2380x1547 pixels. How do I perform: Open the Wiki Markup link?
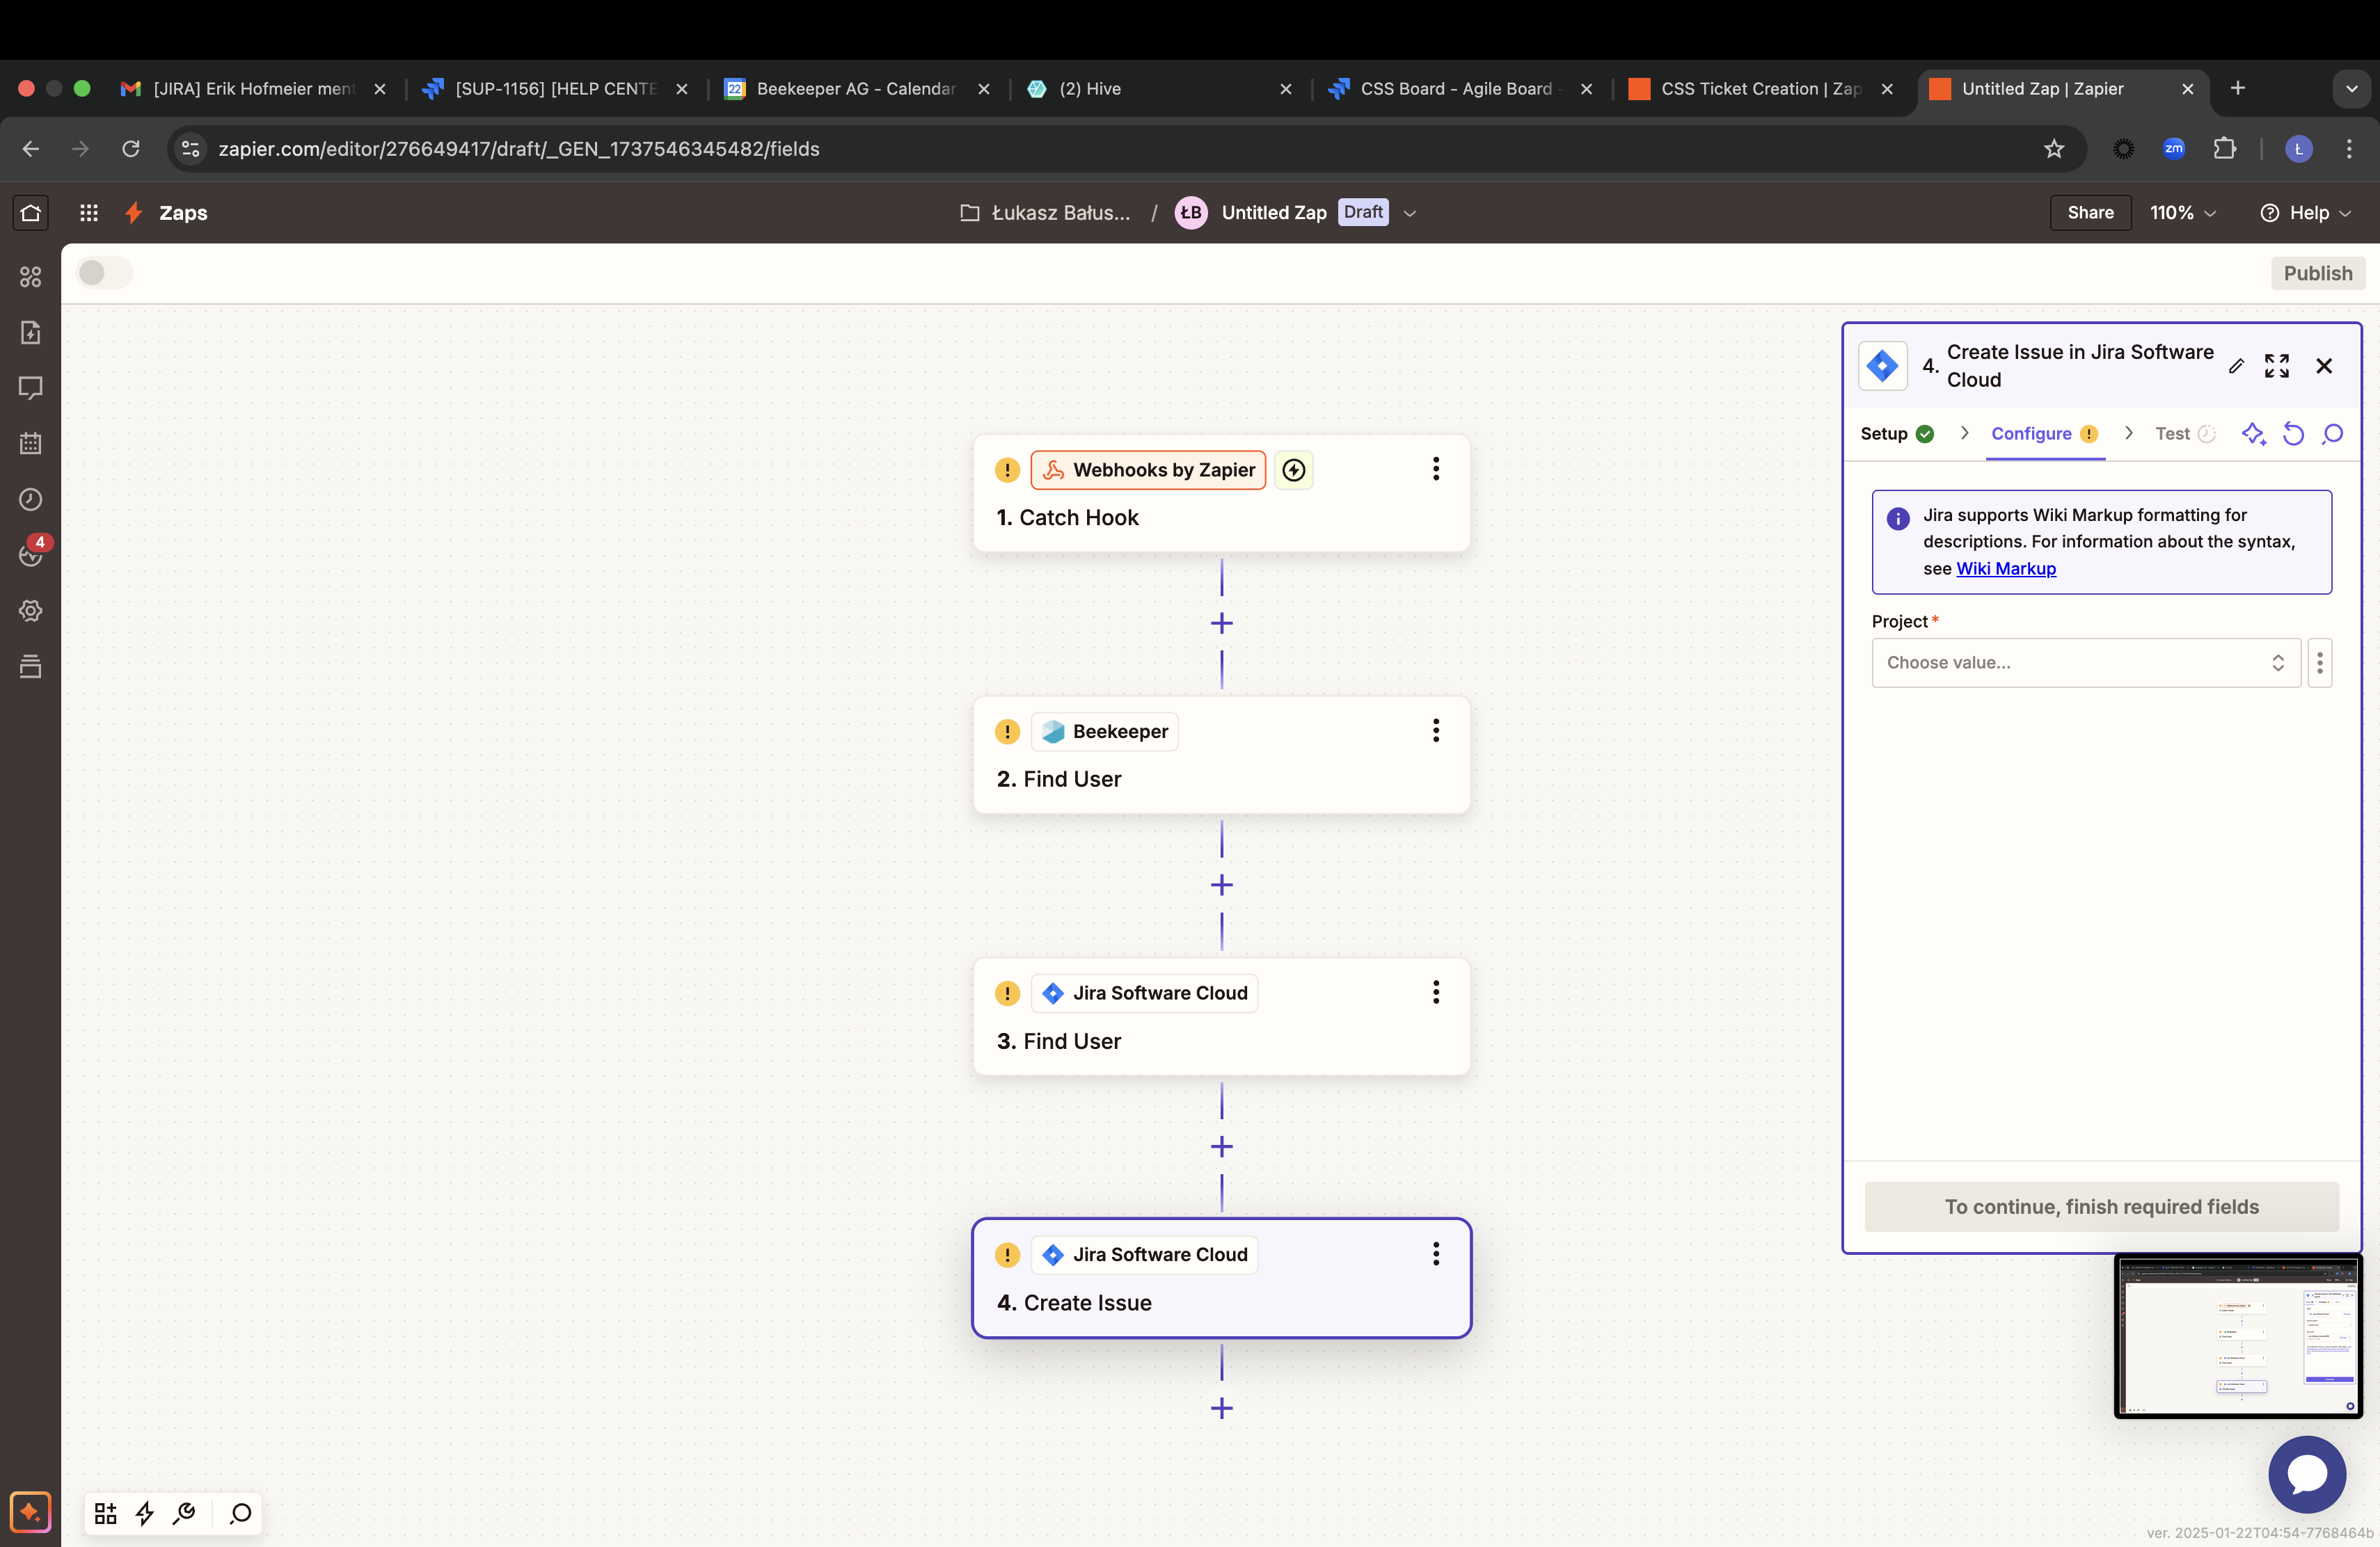coord(2005,568)
